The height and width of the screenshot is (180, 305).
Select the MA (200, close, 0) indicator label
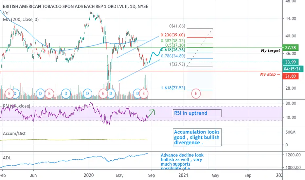click(x=21, y=19)
